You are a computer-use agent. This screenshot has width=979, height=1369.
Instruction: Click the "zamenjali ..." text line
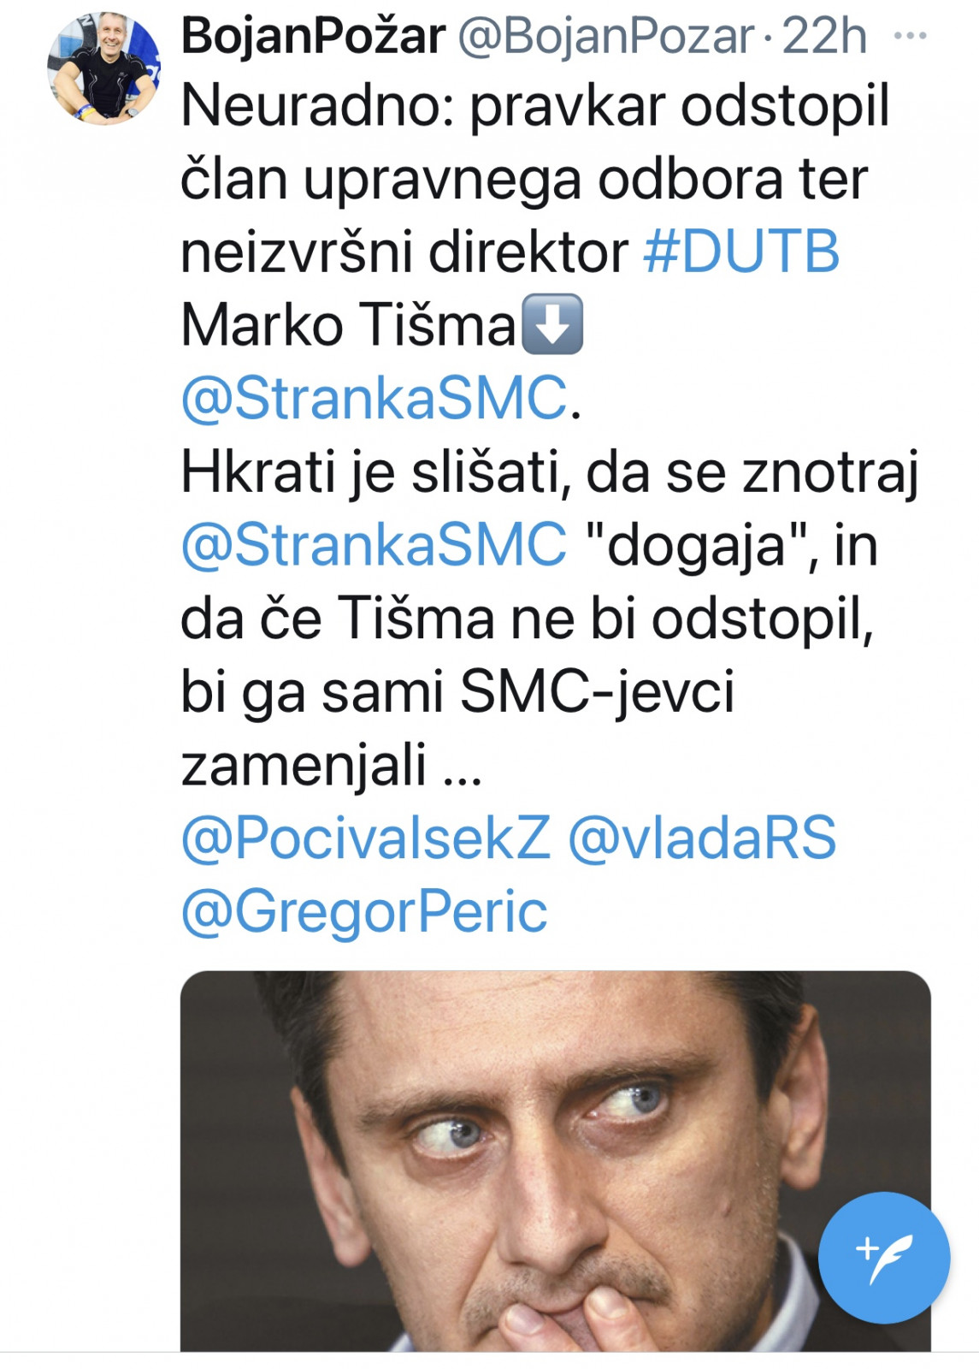[x=332, y=764]
